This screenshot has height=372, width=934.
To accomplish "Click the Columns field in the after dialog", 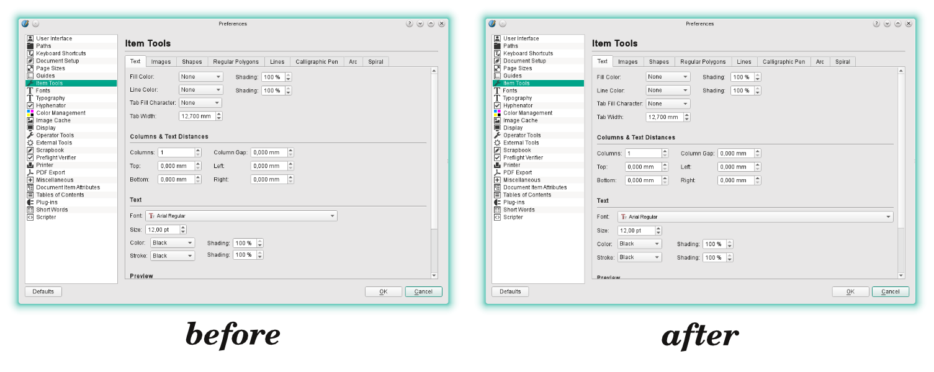I will pyautogui.click(x=642, y=153).
